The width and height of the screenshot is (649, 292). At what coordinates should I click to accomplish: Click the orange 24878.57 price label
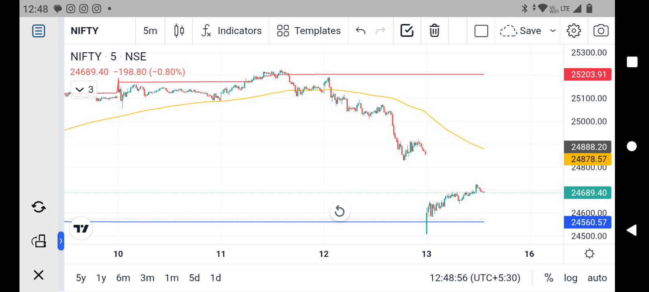pos(588,159)
